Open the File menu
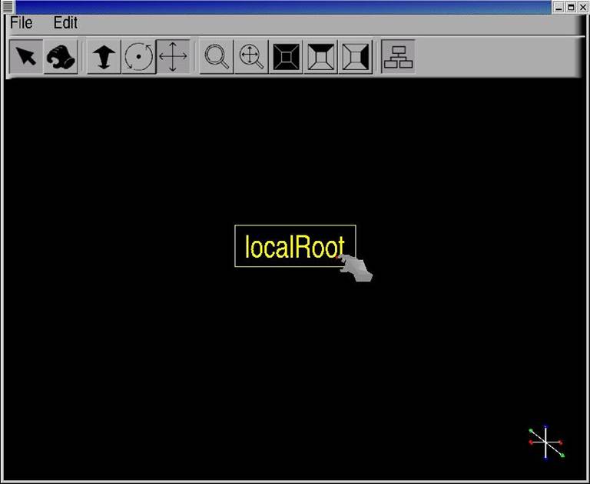This screenshot has height=484, width=590. coord(21,23)
